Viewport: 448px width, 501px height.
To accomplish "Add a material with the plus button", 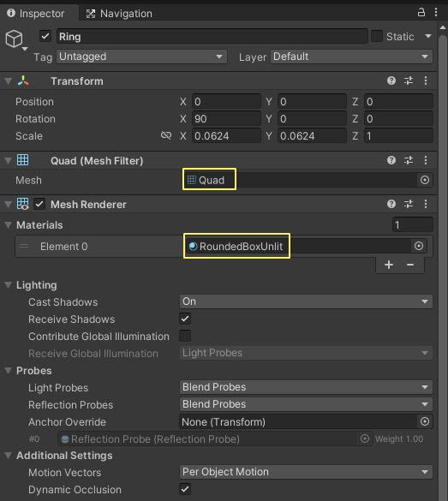I will tap(389, 265).
